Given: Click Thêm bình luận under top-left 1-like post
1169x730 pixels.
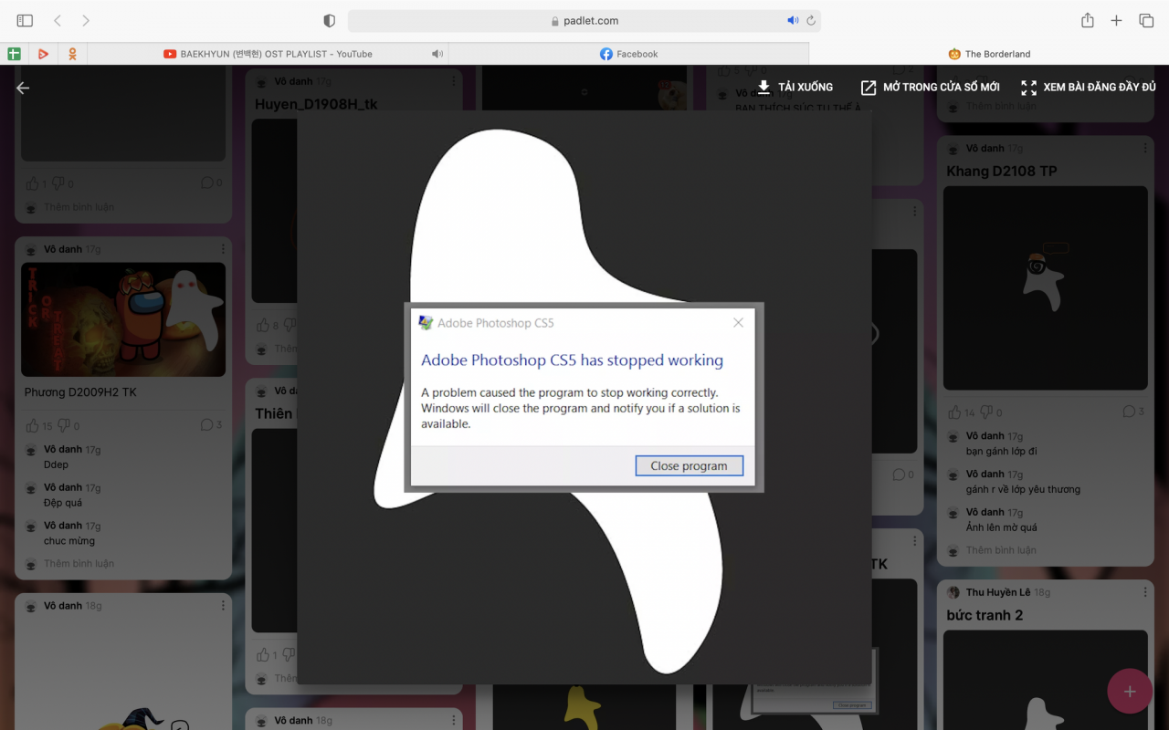Looking at the screenshot, I should tap(79, 207).
